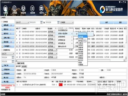The width and height of the screenshot is (128, 96).
Task: Choose regenerate serial number menu entry
Action: pos(62,47)
